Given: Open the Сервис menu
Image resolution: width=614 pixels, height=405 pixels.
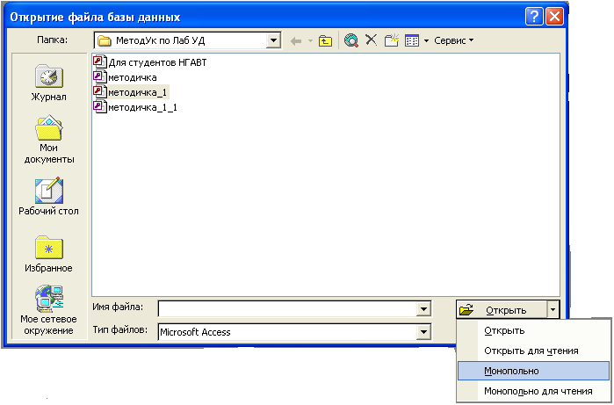Looking at the screenshot, I should [x=453, y=40].
